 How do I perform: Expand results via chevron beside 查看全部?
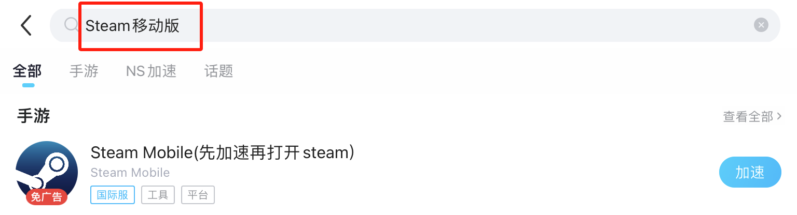(x=779, y=117)
